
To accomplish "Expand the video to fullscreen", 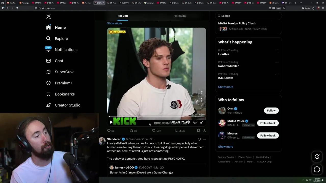I will (202, 122).
